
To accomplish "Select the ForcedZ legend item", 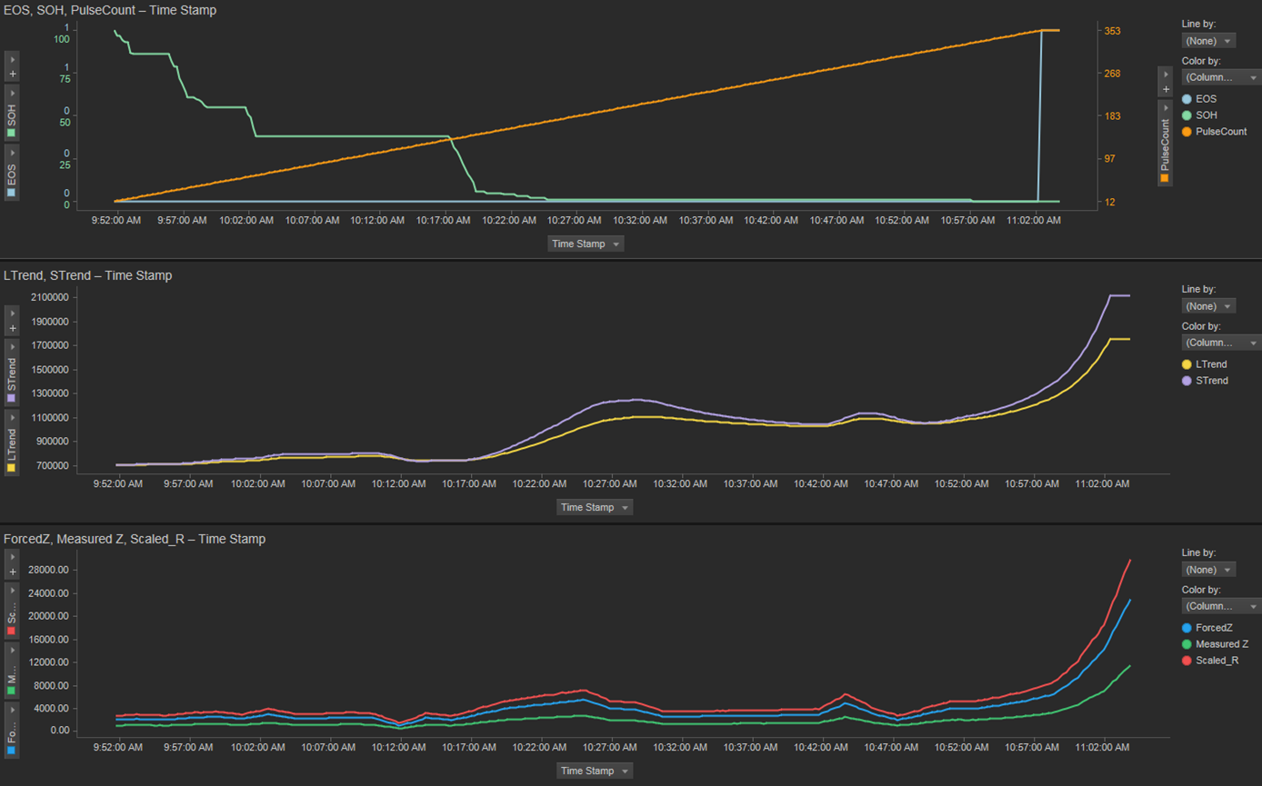I will coord(1207,628).
